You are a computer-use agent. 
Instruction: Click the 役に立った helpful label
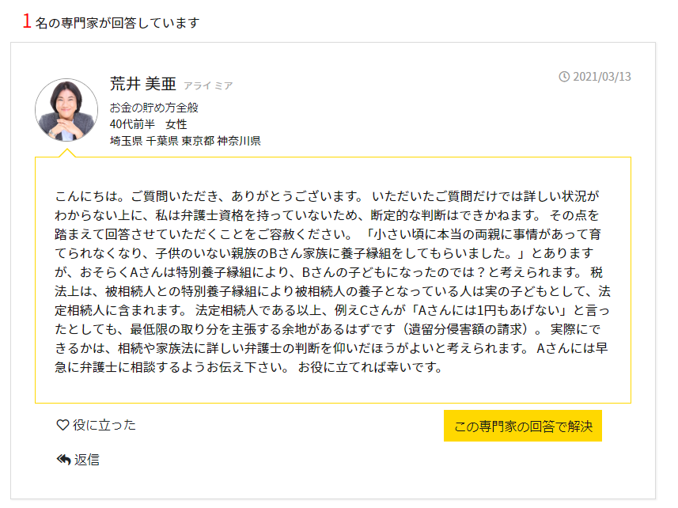pyautogui.click(x=104, y=425)
